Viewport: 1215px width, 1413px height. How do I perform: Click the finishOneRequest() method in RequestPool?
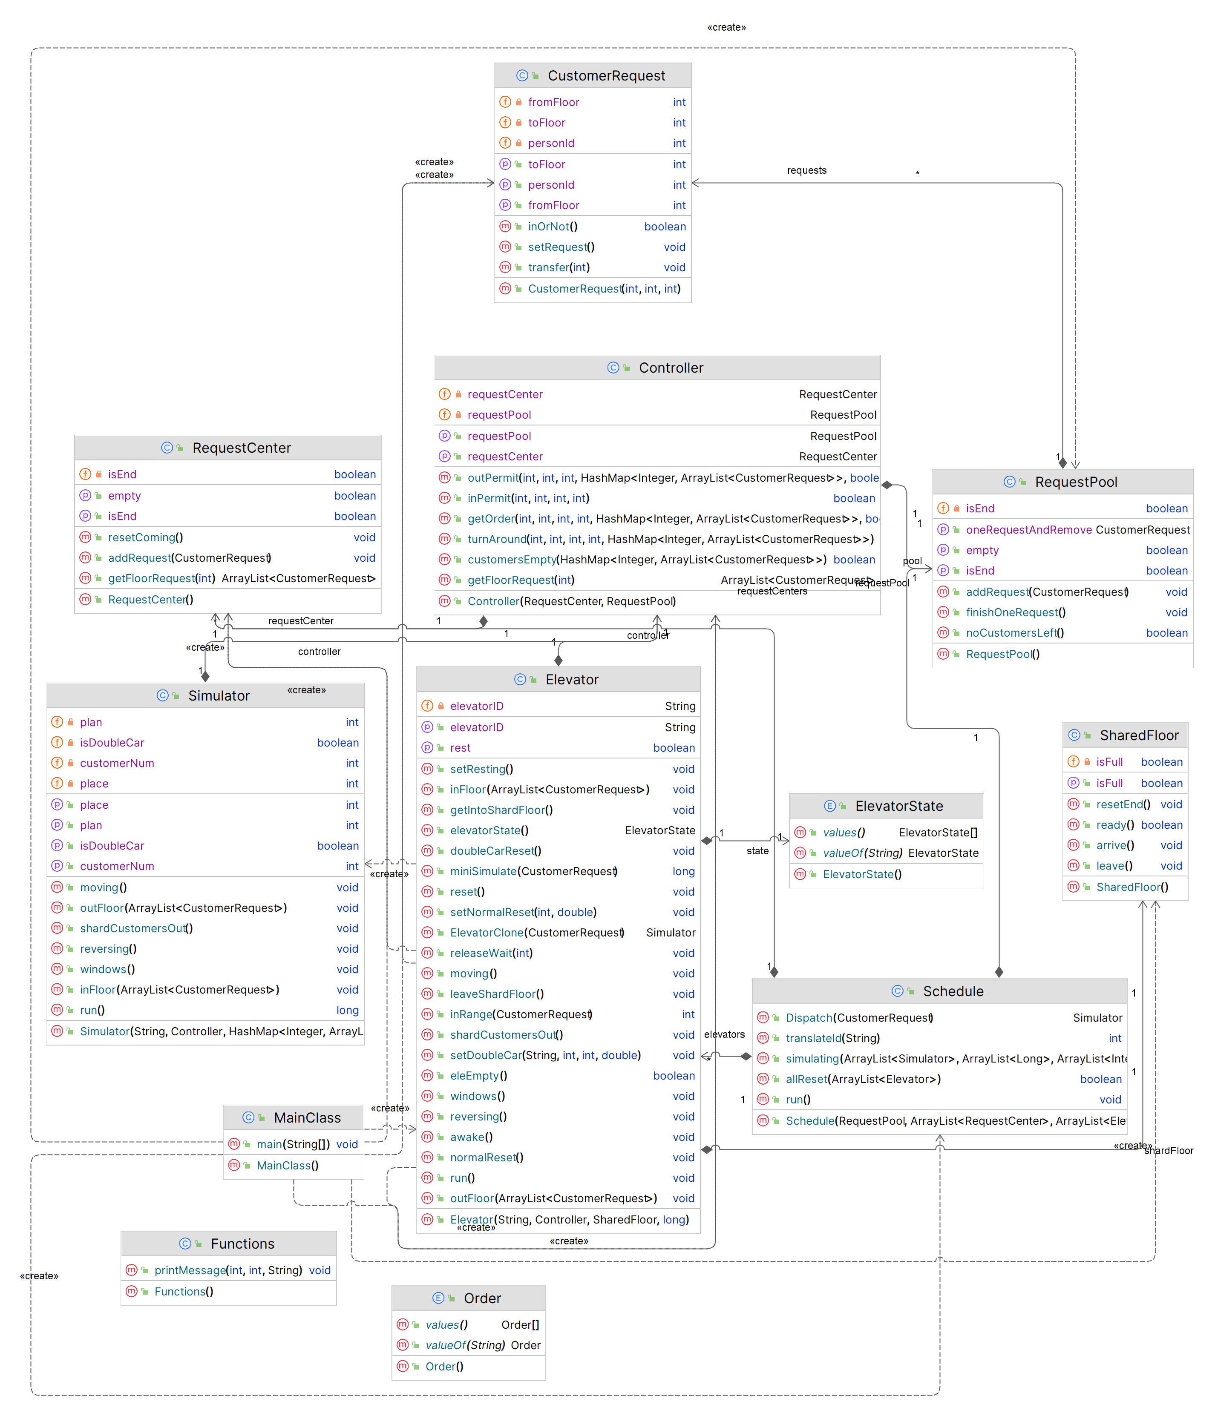click(x=1062, y=613)
